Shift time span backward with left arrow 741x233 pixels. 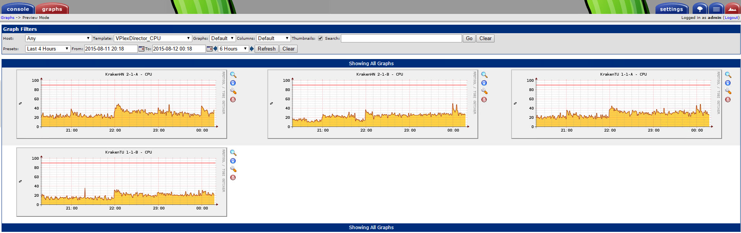[x=215, y=49]
